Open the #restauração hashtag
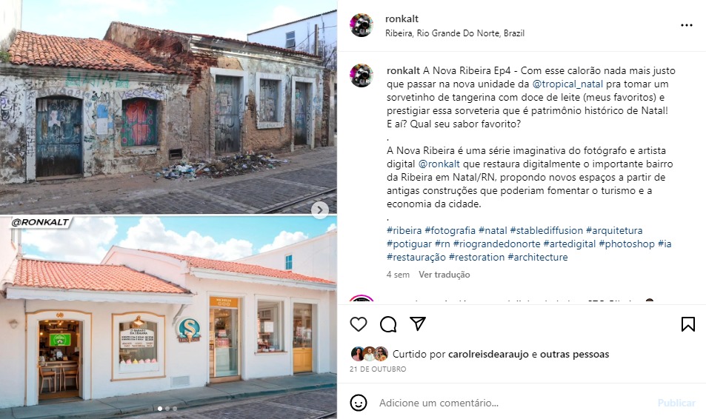Image resolution: width=706 pixels, height=419 pixels. (416, 258)
